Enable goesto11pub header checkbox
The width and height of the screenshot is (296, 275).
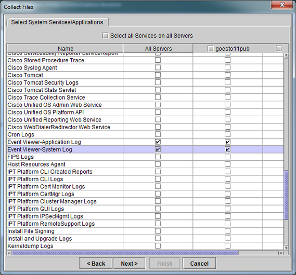(x=210, y=49)
